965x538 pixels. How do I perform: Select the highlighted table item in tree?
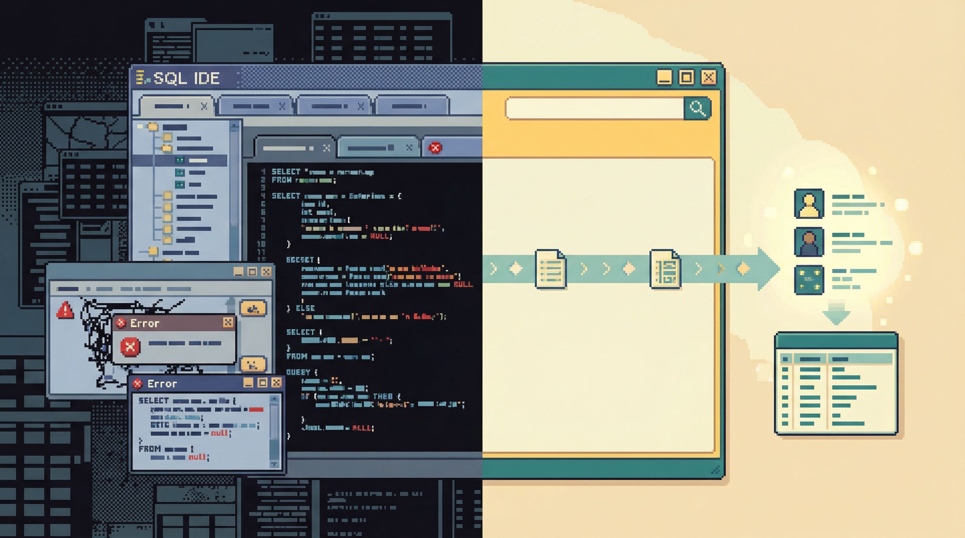[197, 160]
